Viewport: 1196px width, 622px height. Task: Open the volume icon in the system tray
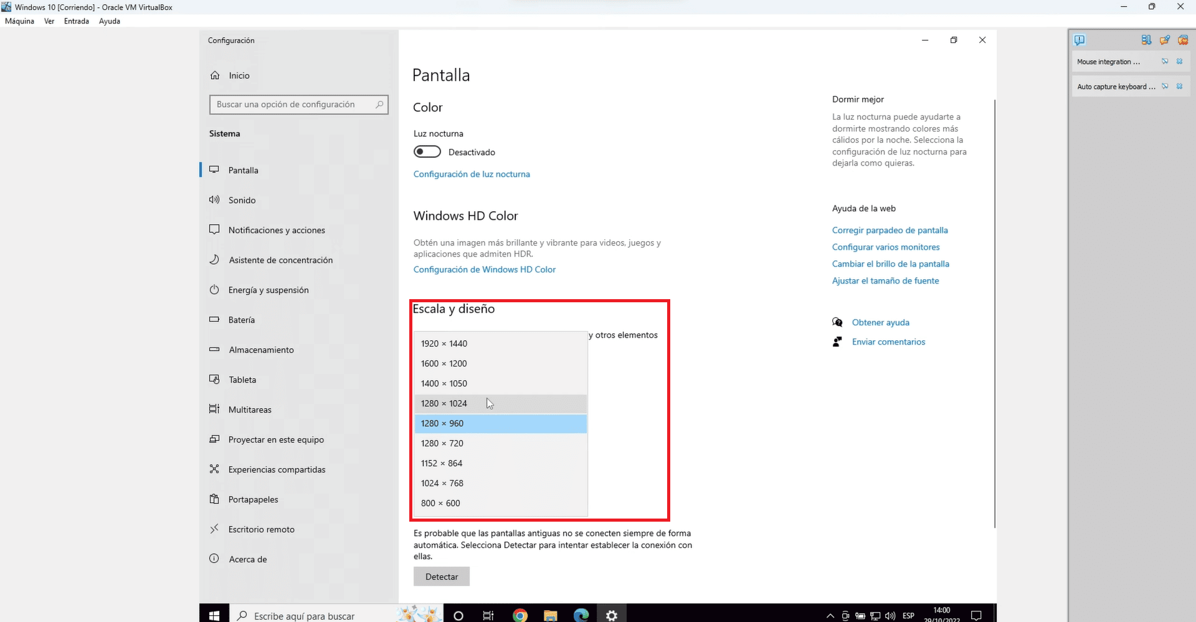890,616
